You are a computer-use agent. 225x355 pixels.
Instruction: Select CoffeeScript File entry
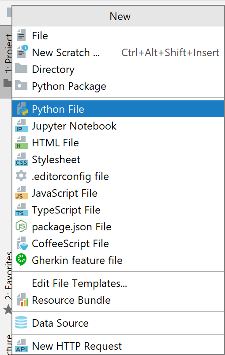118,244
